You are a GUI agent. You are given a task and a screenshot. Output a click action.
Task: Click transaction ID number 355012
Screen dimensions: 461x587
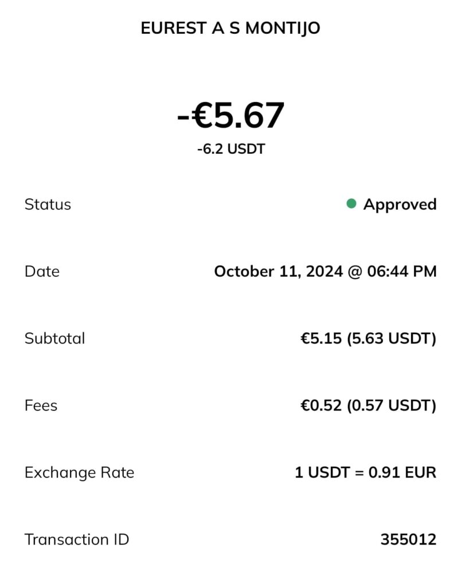coord(408,539)
